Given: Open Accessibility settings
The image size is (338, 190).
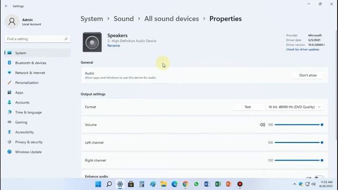Looking at the screenshot, I should (37, 132).
